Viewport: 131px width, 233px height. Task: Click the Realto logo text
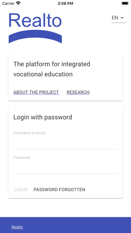(35, 20)
